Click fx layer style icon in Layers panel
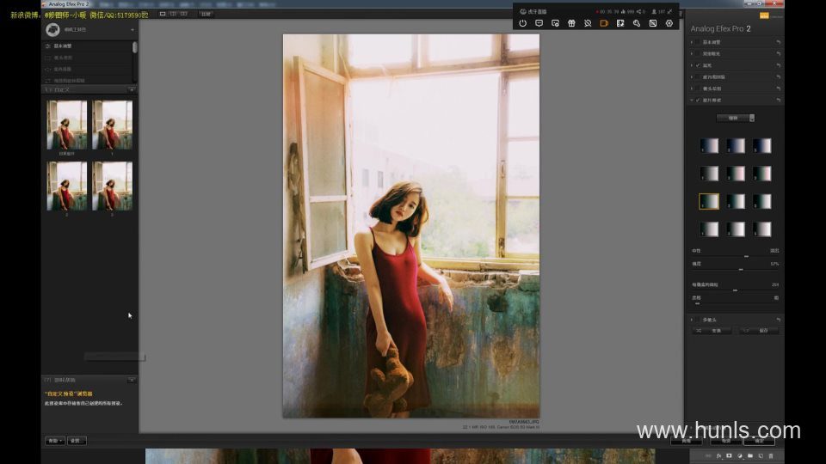Image resolution: width=826 pixels, height=464 pixels. [719, 456]
